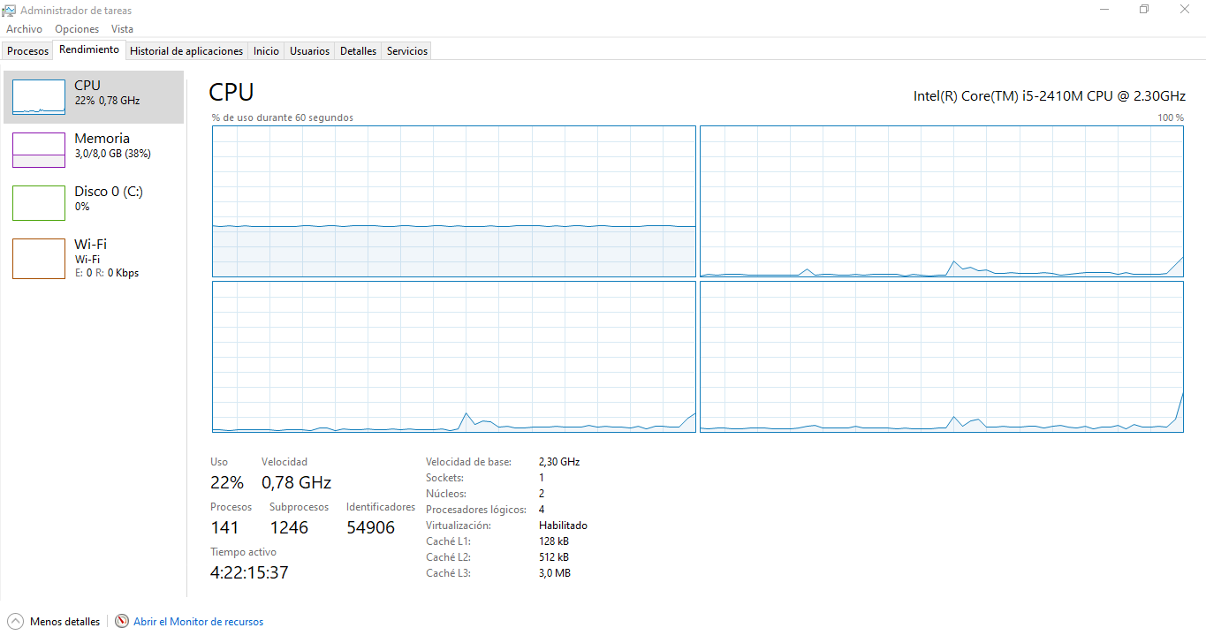
Task: Go to the Inicio tab
Action: pos(266,51)
